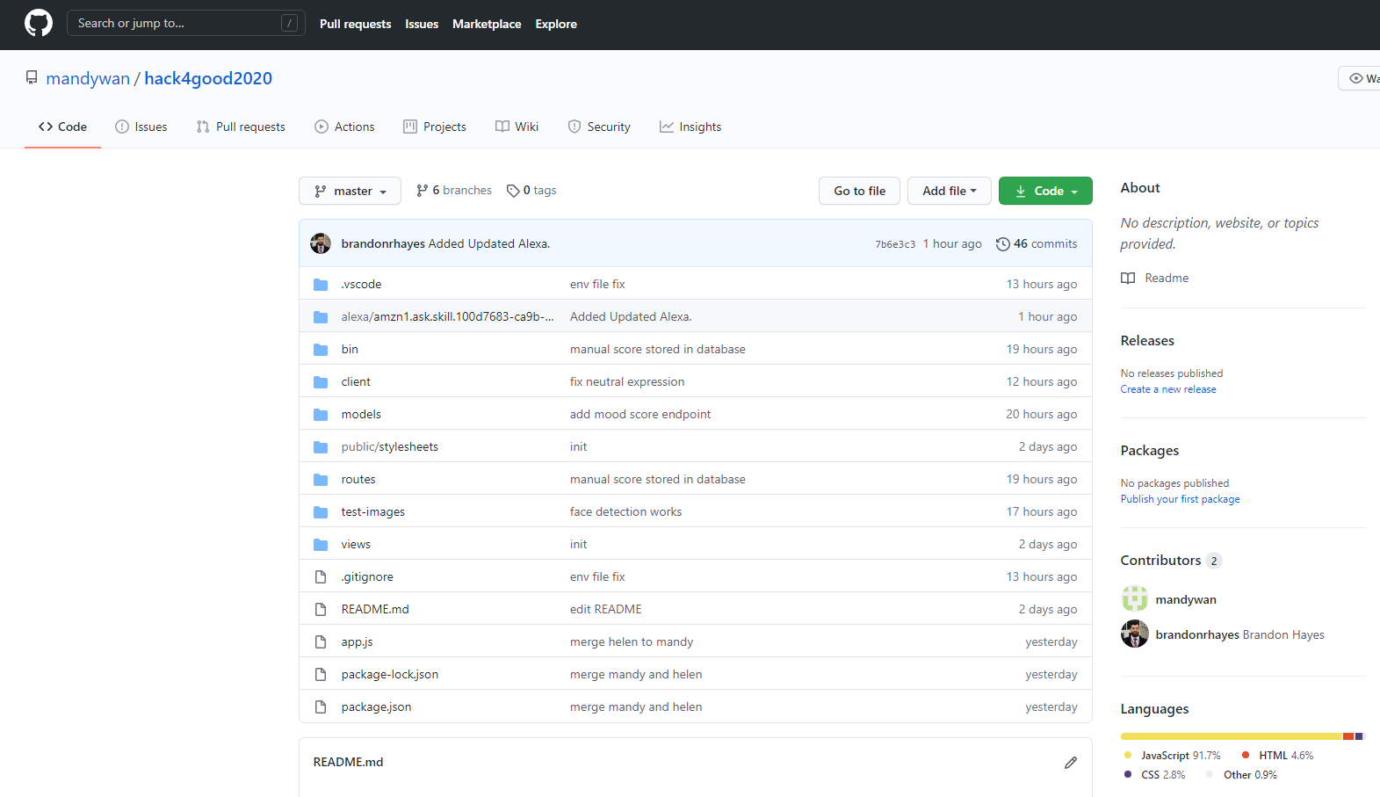Go to the Actions tab

[344, 127]
